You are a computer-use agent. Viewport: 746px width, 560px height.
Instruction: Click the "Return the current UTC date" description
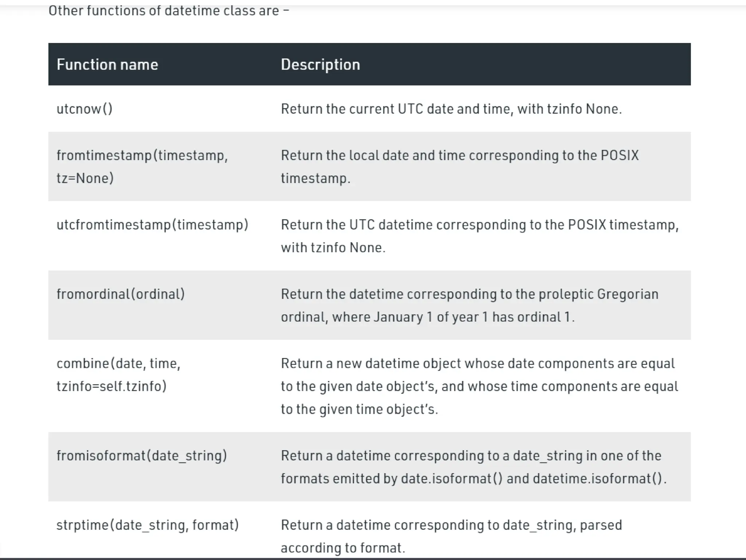[x=451, y=109]
